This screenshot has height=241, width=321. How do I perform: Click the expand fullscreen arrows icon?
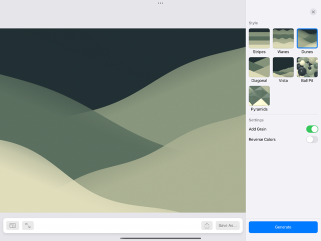click(28, 225)
